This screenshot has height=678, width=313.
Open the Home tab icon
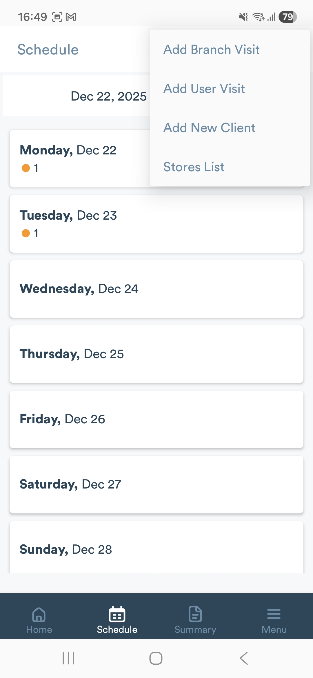(39, 614)
